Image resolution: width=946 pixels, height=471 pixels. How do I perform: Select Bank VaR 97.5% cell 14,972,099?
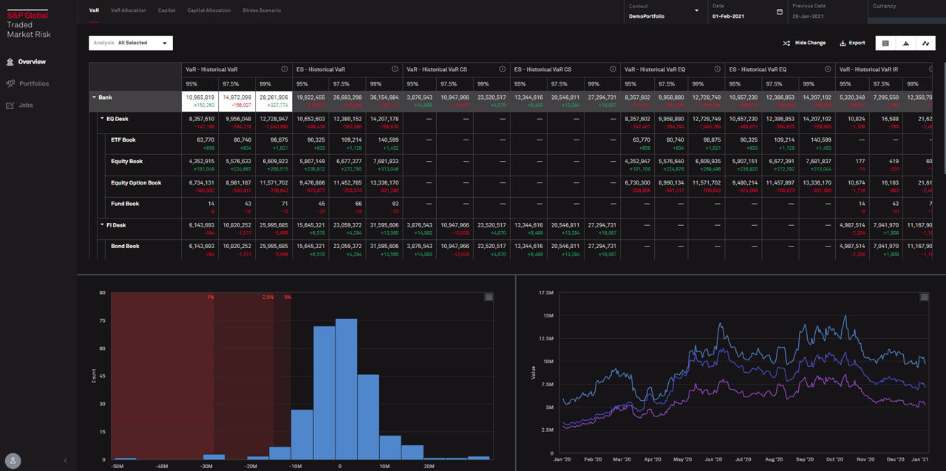(236, 101)
